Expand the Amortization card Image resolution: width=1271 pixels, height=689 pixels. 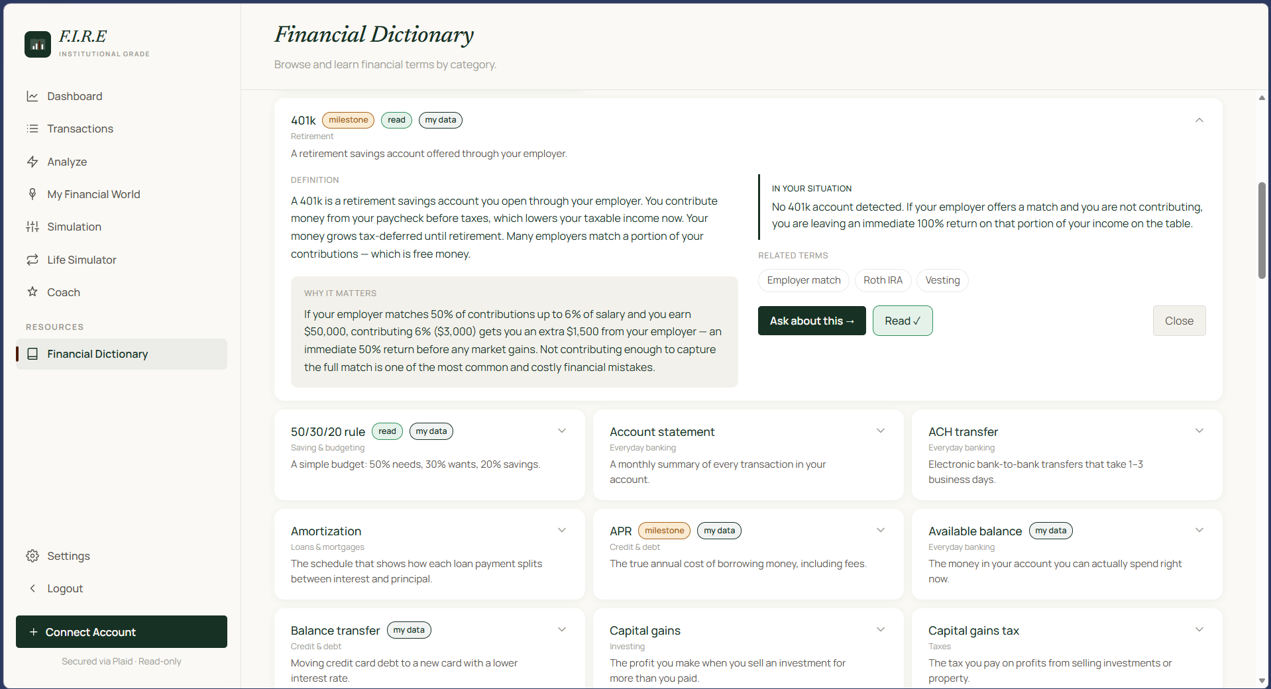[x=562, y=530]
